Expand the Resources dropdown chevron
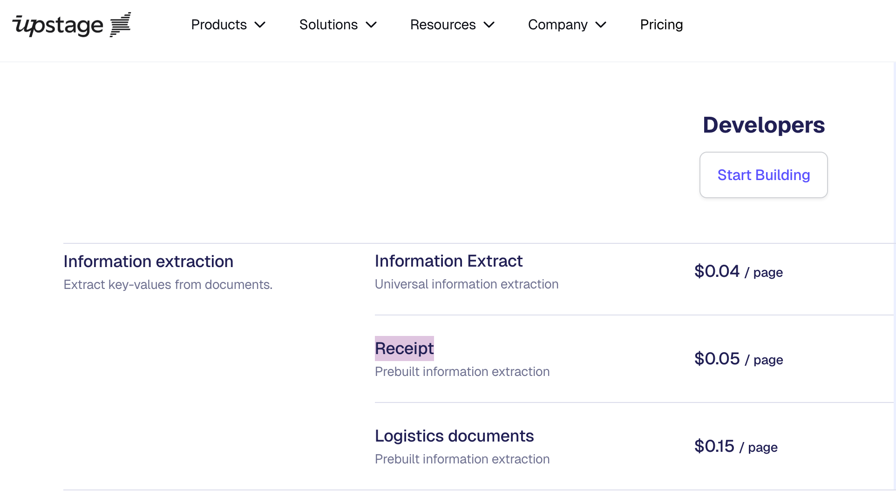Screen dimensions: 896x496 [489, 25]
